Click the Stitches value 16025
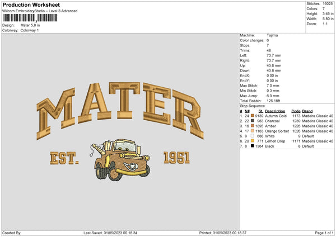The image size is (336, 237). tap(328, 4)
